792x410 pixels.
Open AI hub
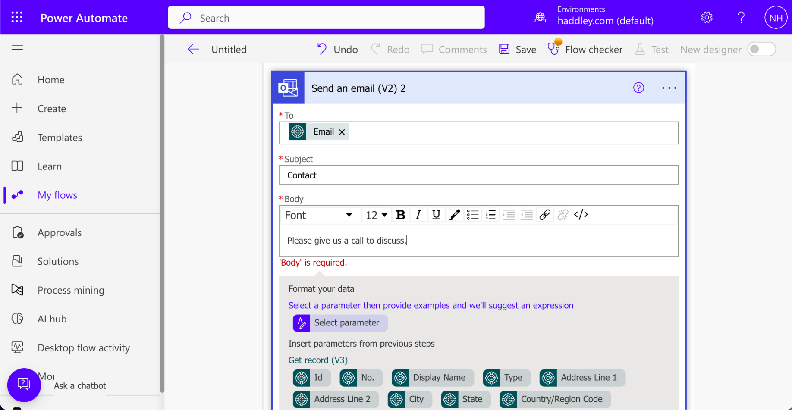click(x=52, y=319)
